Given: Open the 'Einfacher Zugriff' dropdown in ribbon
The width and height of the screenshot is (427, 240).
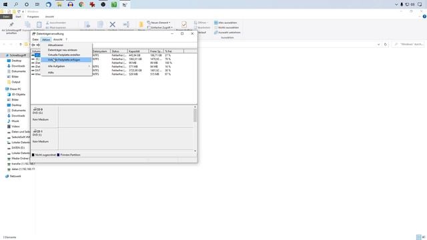Looking at the screenshot, I should click(x=160, y=27).
